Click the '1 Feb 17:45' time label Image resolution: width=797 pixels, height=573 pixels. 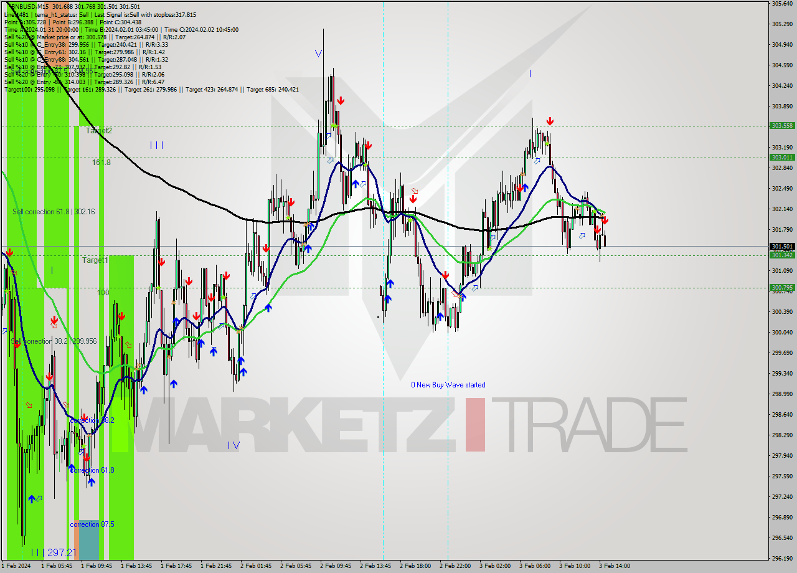pyautogui.click(x=176, y=566)
